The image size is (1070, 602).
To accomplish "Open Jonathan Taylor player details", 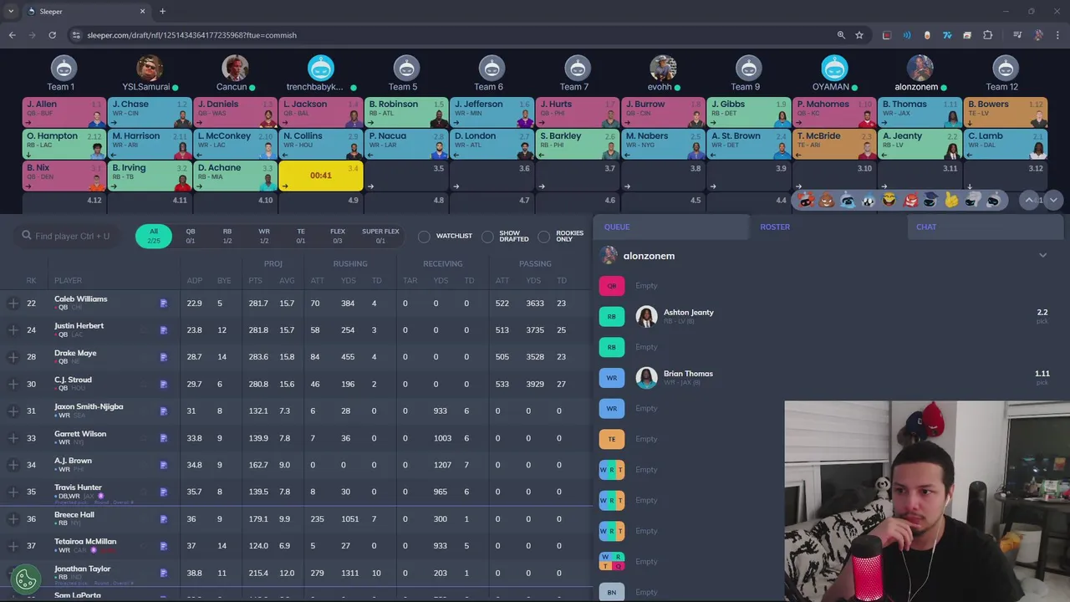I will 83,569.
